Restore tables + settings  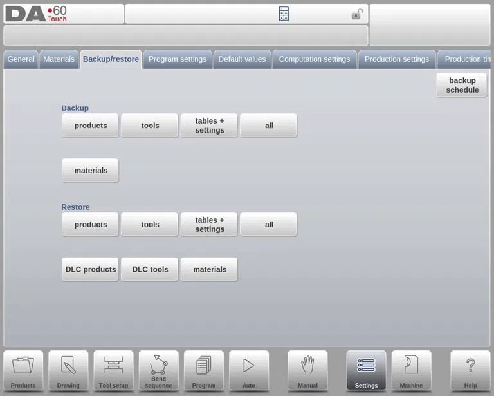coord(209,225)
